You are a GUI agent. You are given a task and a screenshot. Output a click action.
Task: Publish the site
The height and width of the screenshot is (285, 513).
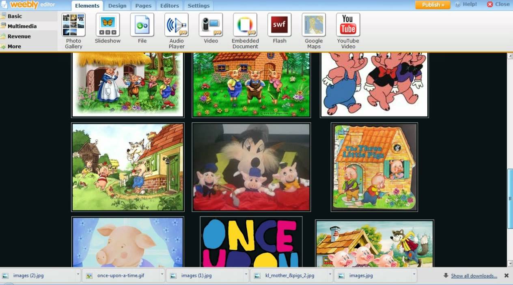433,4
